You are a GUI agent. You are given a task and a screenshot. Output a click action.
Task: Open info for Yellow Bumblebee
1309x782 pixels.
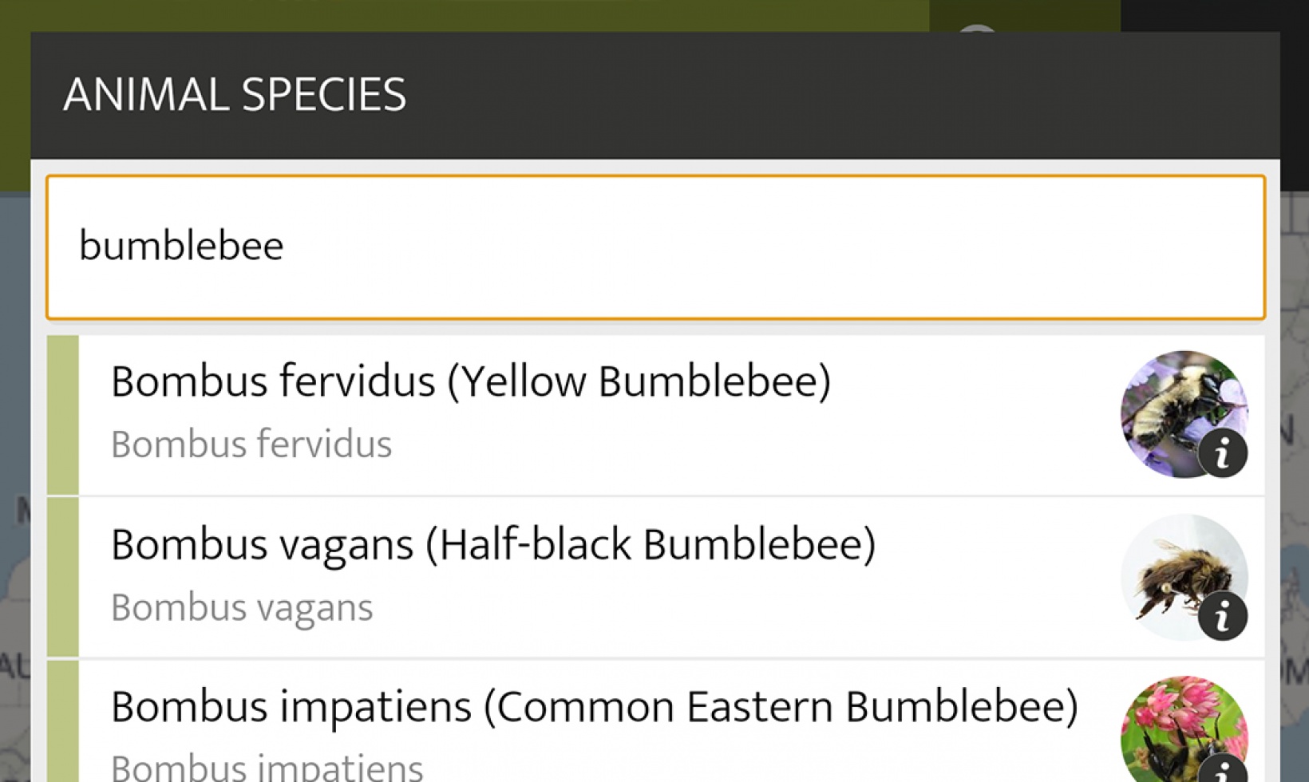[x=1222, y=453]
